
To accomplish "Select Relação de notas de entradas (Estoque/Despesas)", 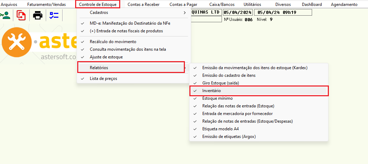I will 259,121.
